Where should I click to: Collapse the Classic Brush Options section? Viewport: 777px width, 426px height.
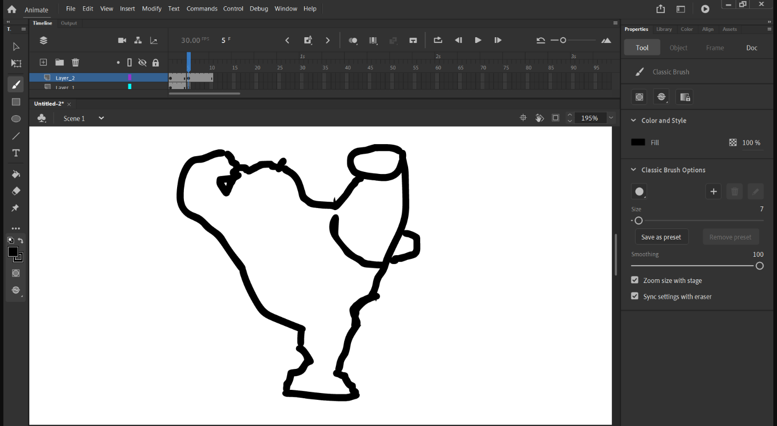[x=633, y=170]
